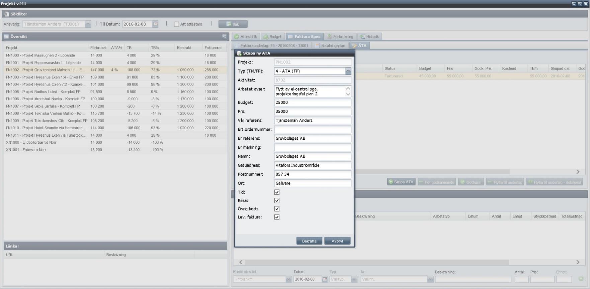This screenshot has height=289, width=590.
Task: Open the bottom Datum calendar picker
Action: click(325, 279)
